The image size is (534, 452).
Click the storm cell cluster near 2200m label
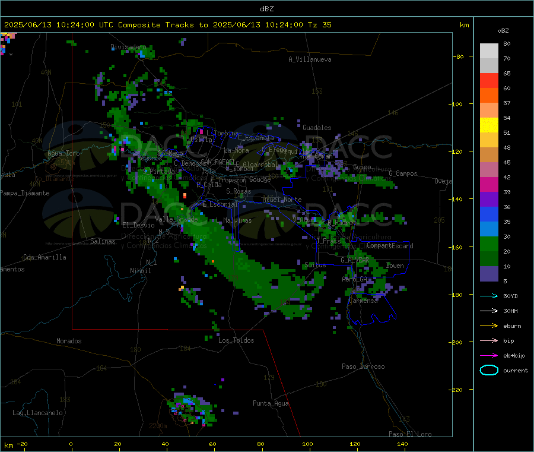192,409
